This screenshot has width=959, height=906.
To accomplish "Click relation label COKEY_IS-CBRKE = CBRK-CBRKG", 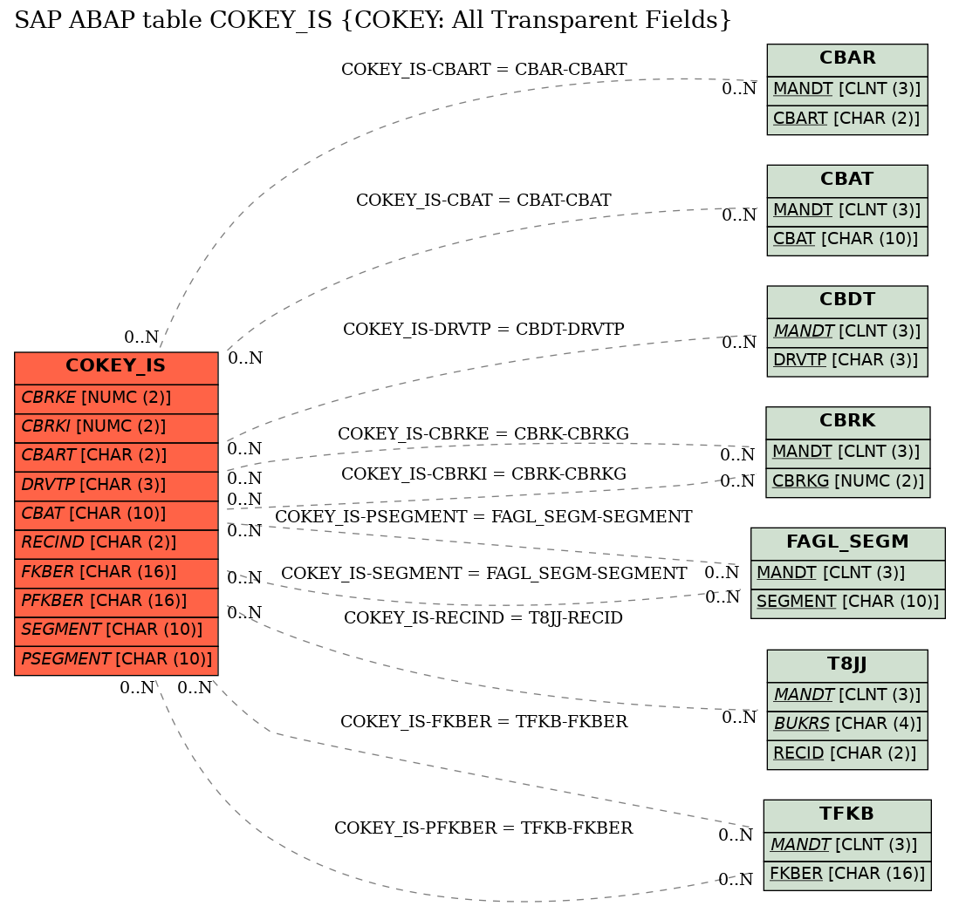I will (483, 433).
